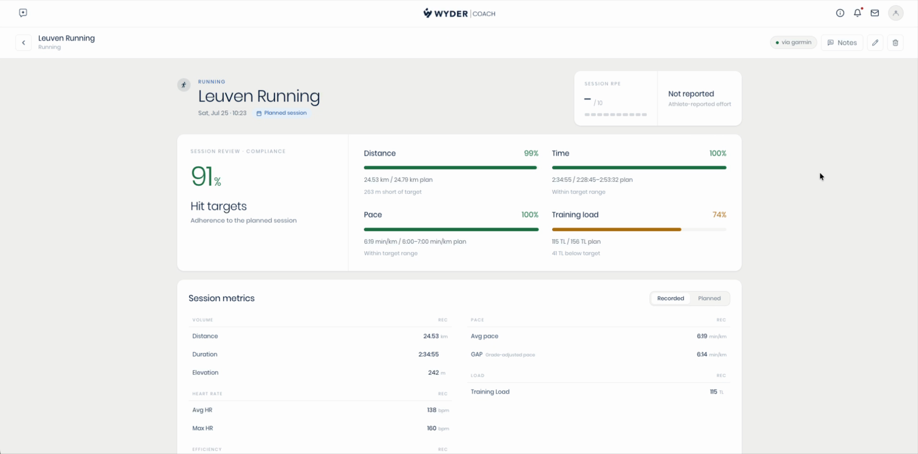Go back using the left chevron
The width and height of the screenshot is (918, 454).
24,43
